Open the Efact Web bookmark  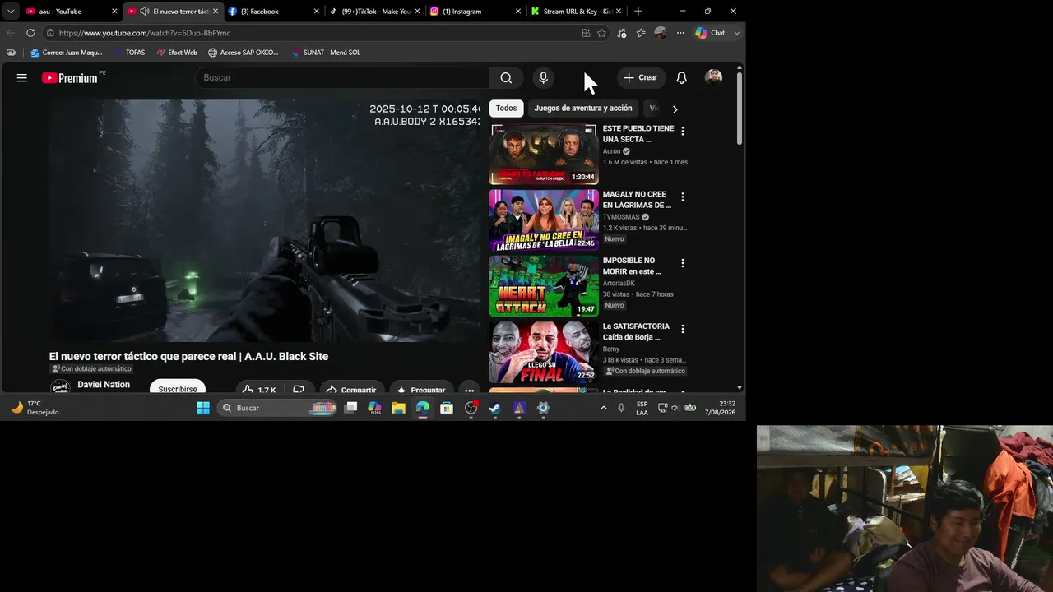pyautogui.click(x=177, y=53)
